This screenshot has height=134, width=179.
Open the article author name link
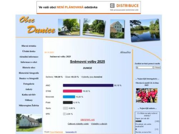point(57,132)
